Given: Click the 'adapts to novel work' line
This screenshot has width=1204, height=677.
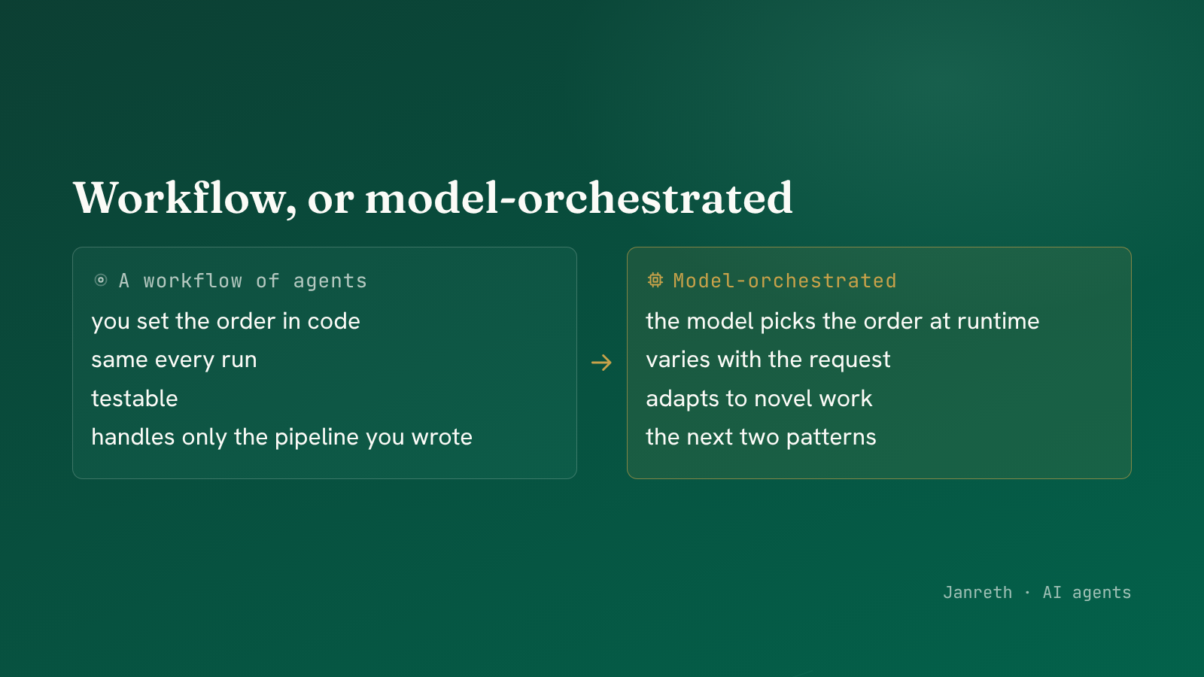Looking at the screenshot, I should tap(759, 399).
